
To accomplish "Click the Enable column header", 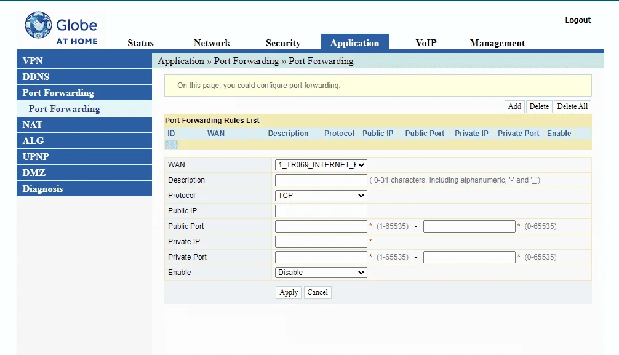I will pos(559,134).
